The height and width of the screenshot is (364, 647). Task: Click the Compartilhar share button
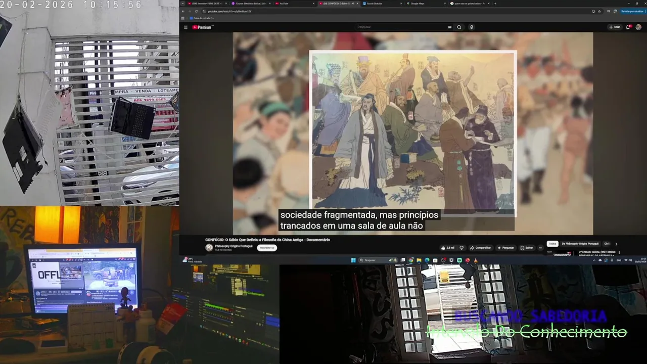click(x=481, y=248)
